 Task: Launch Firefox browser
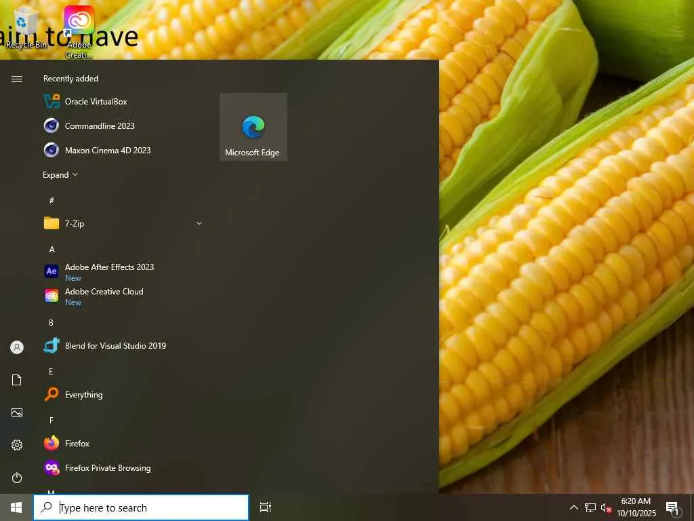point(123,443)
